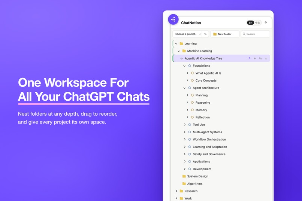This screenshot has width=302, height=201.
Task: Expand the Development node
Action: (184, 169)
